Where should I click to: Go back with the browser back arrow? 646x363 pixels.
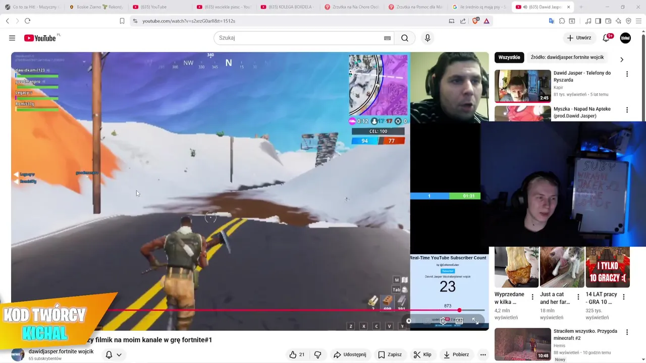point(8,21)
